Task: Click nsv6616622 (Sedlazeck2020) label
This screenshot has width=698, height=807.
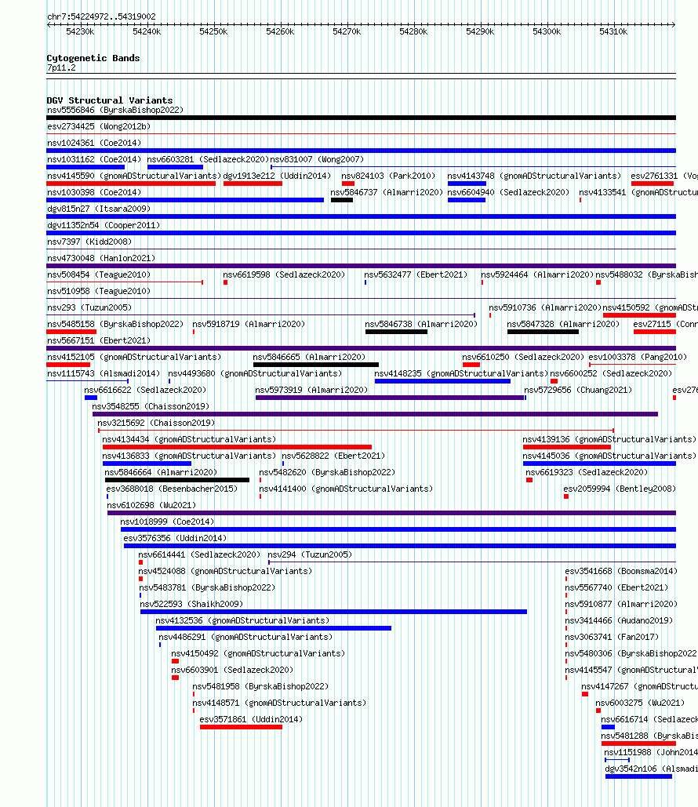Action: pyautogui.click(x=145, y=390)
